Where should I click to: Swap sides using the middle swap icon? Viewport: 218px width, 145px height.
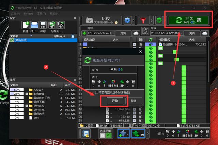[x=145, y=31]
